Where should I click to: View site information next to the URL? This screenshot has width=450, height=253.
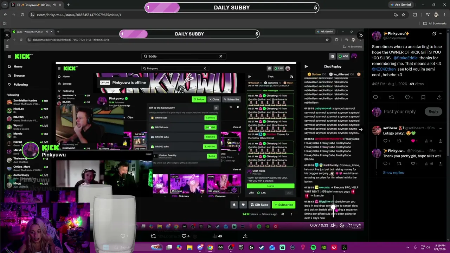point(32,15)
